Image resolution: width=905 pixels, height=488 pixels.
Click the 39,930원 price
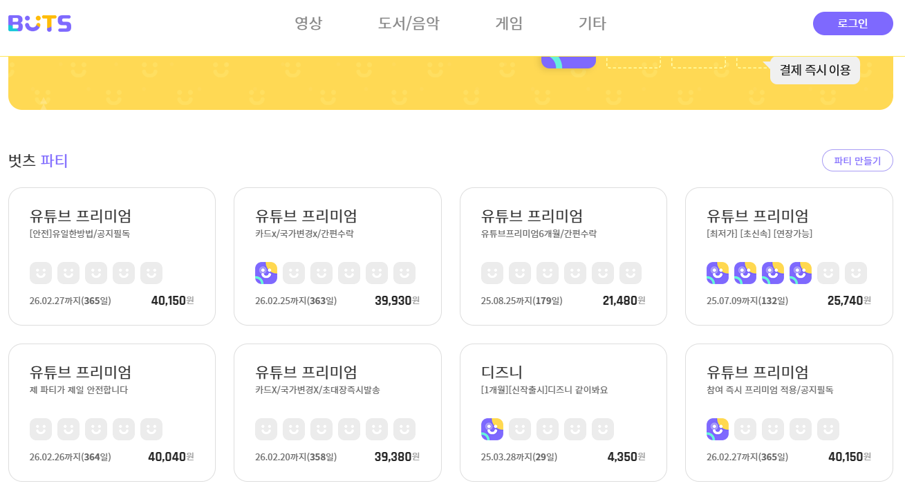[397, 301]
